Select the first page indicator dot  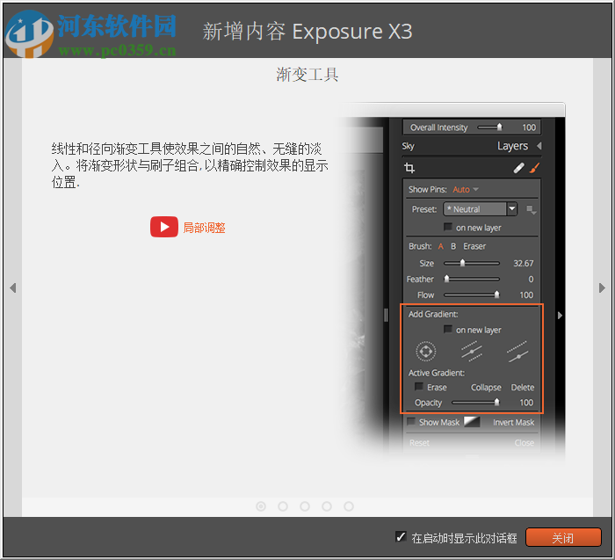[x=261, y=506]
